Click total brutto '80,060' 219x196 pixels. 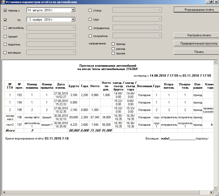[x=74, y=131]
